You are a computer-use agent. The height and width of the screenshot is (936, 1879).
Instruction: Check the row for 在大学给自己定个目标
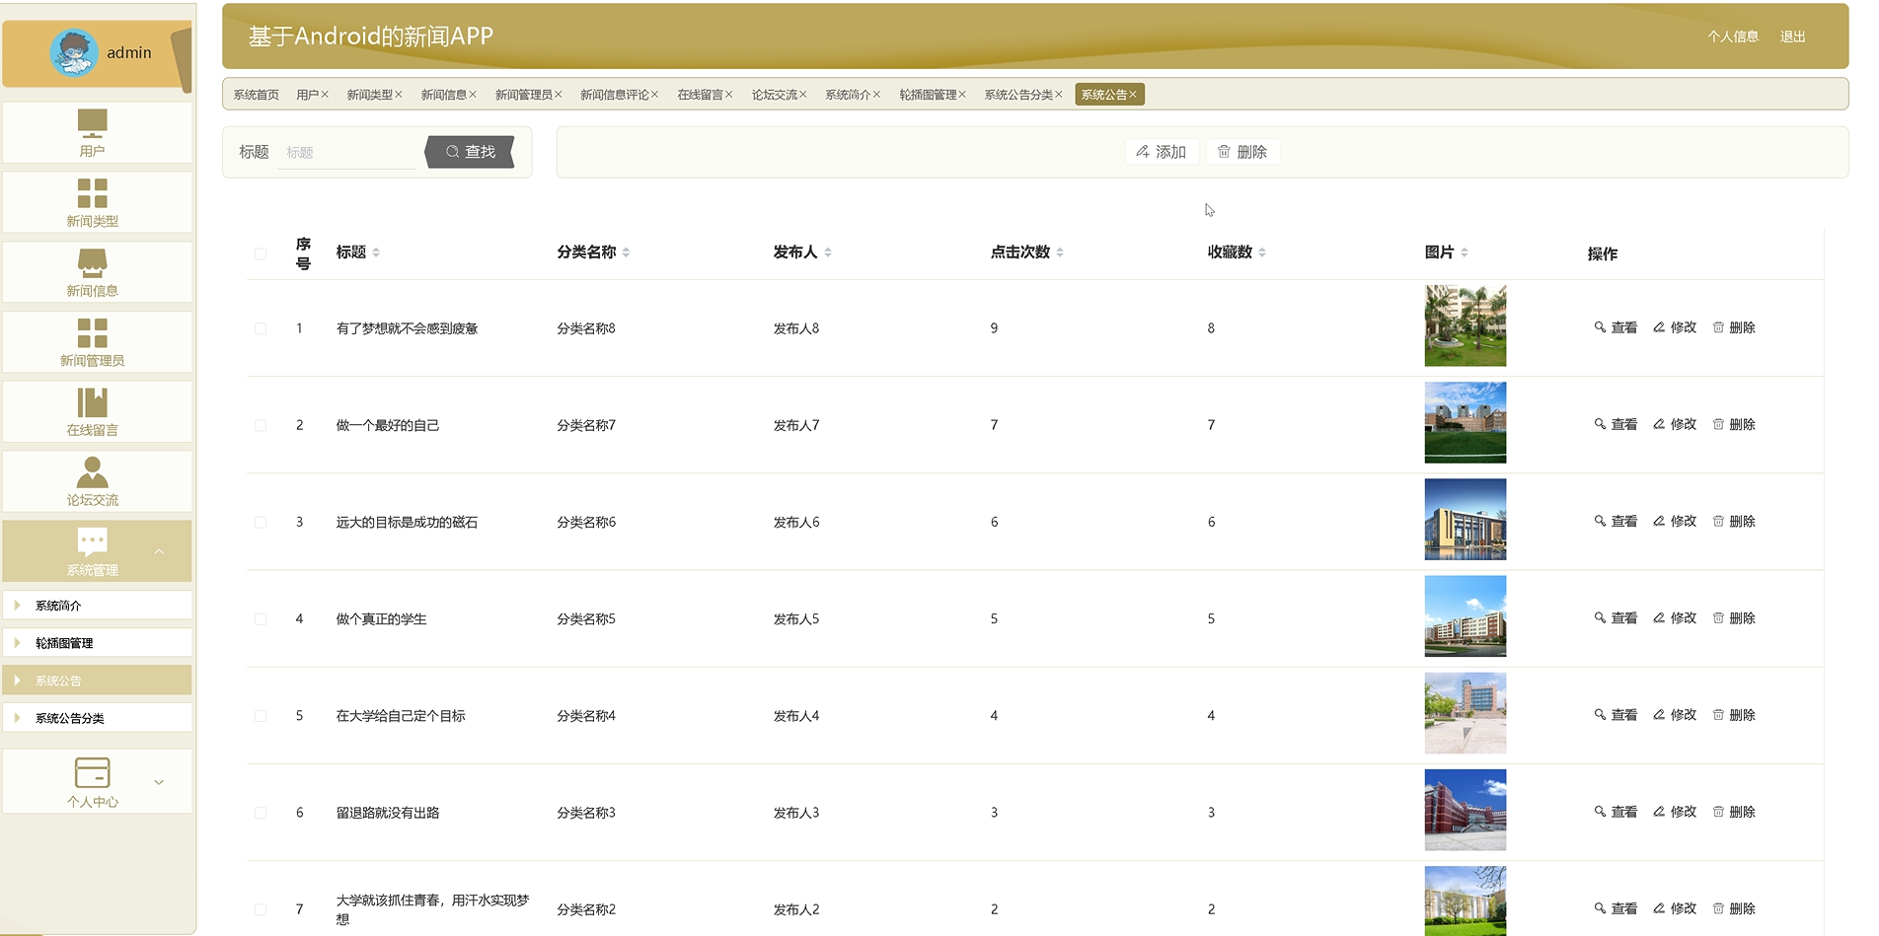click(261, 716)
